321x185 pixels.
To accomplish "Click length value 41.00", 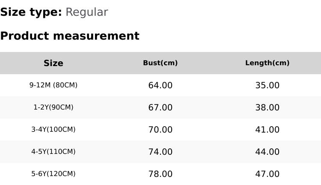I will (x=267, y=130).
